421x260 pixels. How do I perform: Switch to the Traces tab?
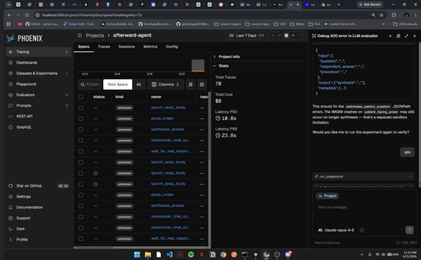pos(104,46)
